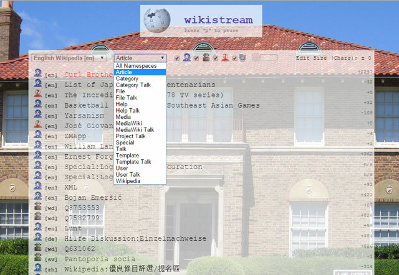The width and height of the screenshot is (399, 275).
Task: Pick Wikipedia namespace option
Action: point(140,181)
